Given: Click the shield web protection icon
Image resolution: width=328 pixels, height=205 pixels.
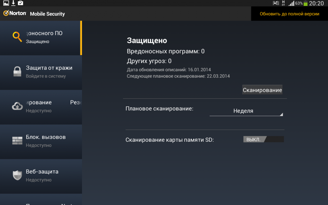Looking at the screenshot, I should pyautogui.click(x=17, y=175).
